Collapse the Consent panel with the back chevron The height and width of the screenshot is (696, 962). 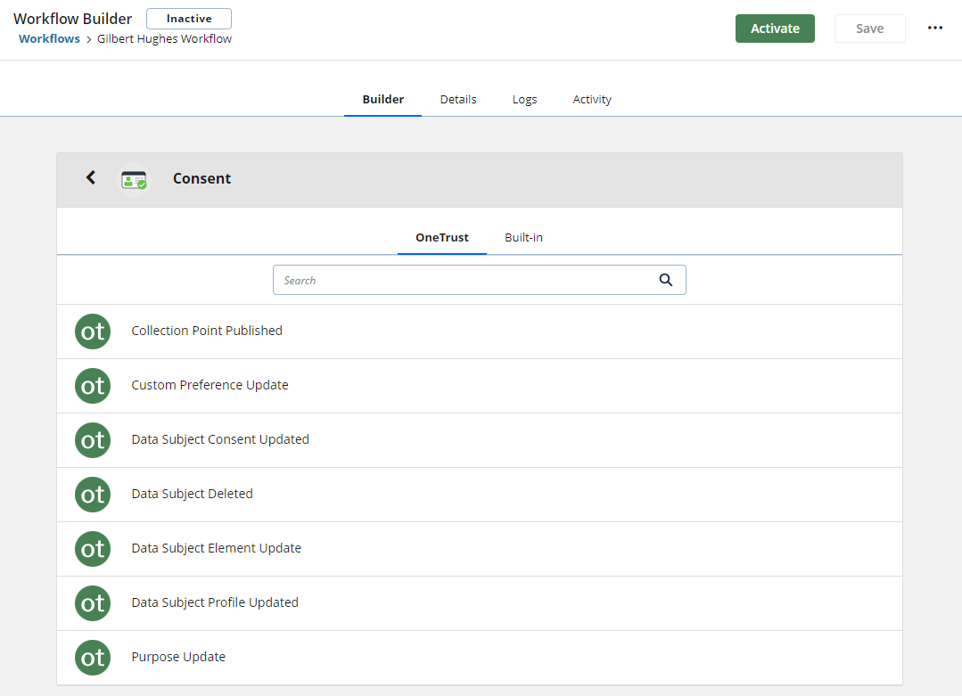click(x=90, y=177)
